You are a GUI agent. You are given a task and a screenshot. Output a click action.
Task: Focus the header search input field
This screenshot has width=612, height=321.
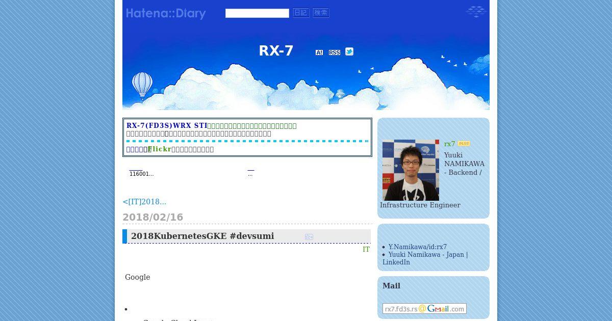click(x=257, y=13)
